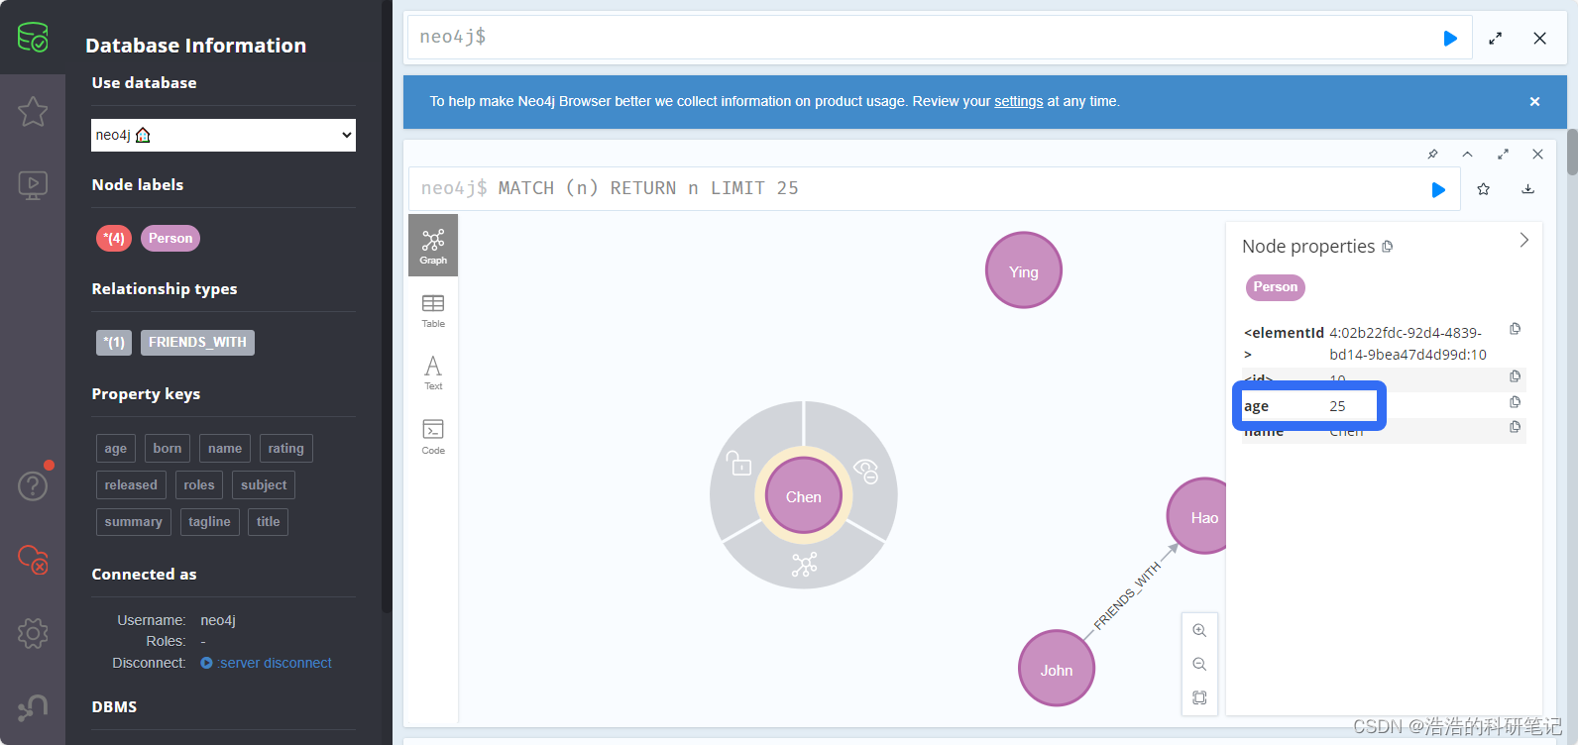Expand result frame to fullscreen
The height and width of the screenshot is (745, 1578).
1503,154
